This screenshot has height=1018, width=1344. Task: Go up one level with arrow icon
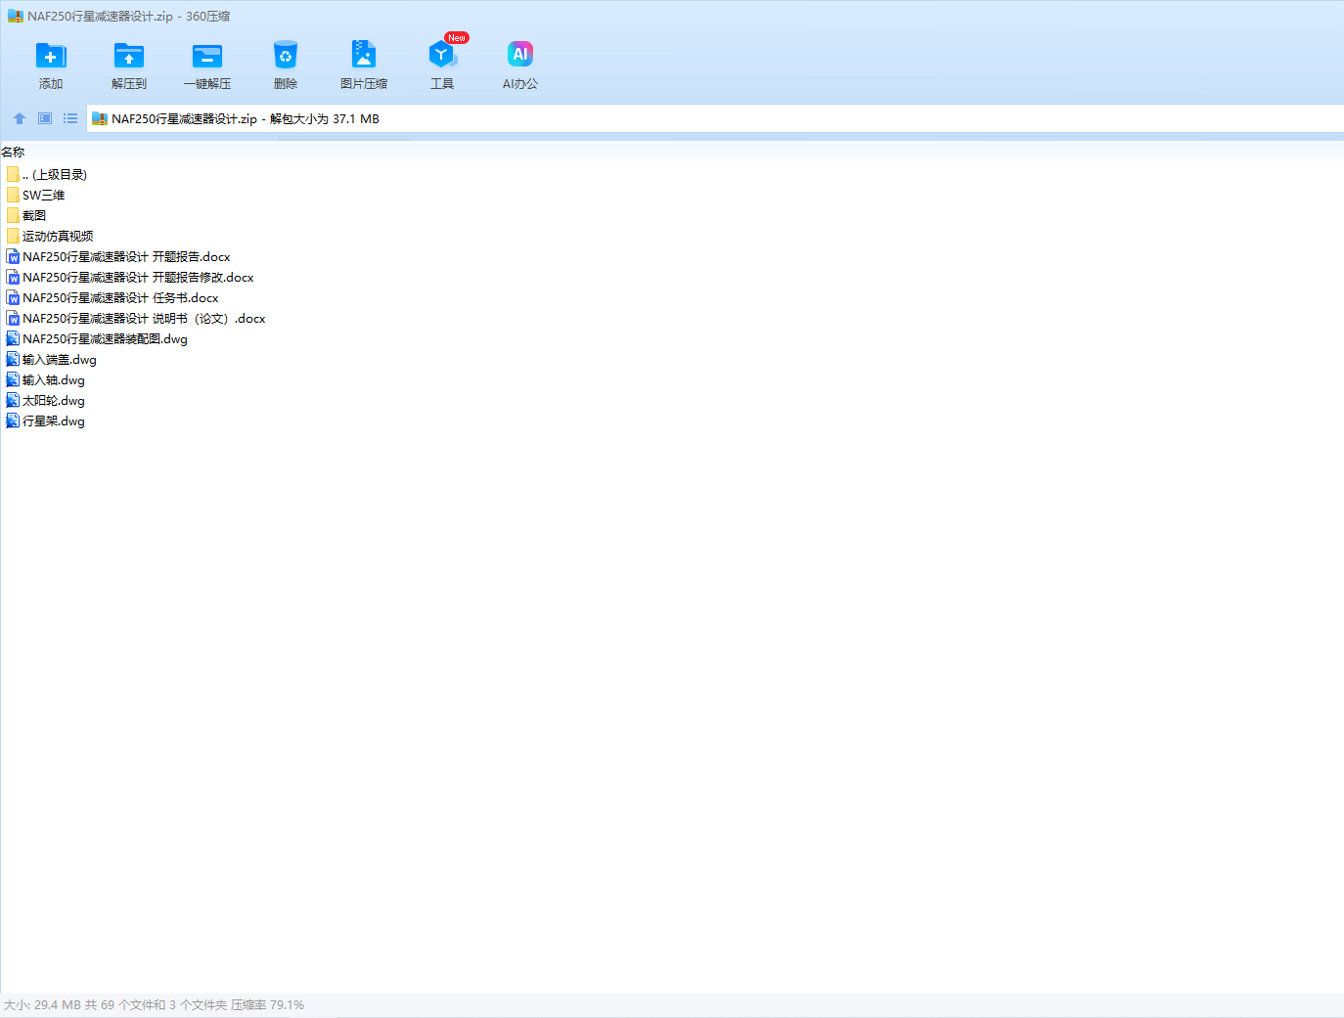coord(20,118)
